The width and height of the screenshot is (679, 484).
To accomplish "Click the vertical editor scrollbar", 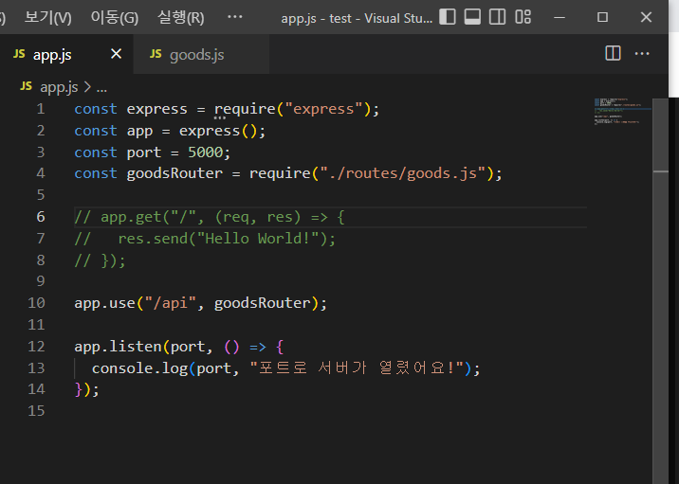I will click(660, 290).
